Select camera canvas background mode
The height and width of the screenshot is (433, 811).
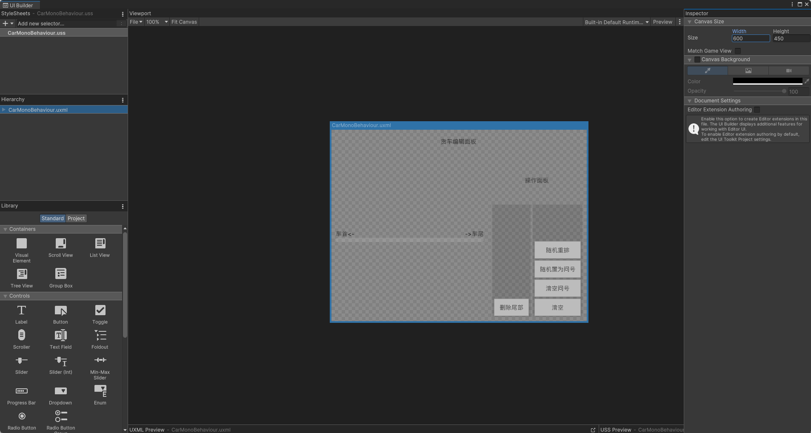tap(788, 71)
